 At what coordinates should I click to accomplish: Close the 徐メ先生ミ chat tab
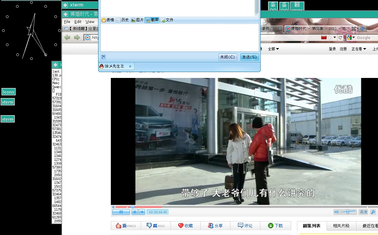[130, 66]
